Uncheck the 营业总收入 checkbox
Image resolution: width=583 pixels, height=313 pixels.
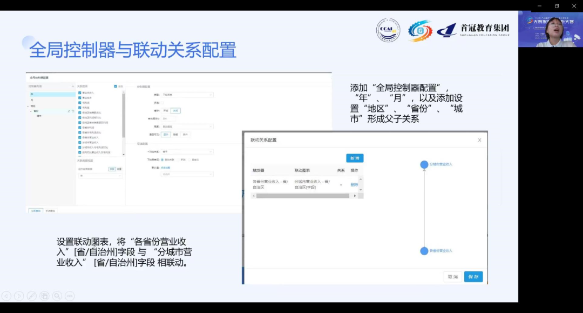click(79, 93)
